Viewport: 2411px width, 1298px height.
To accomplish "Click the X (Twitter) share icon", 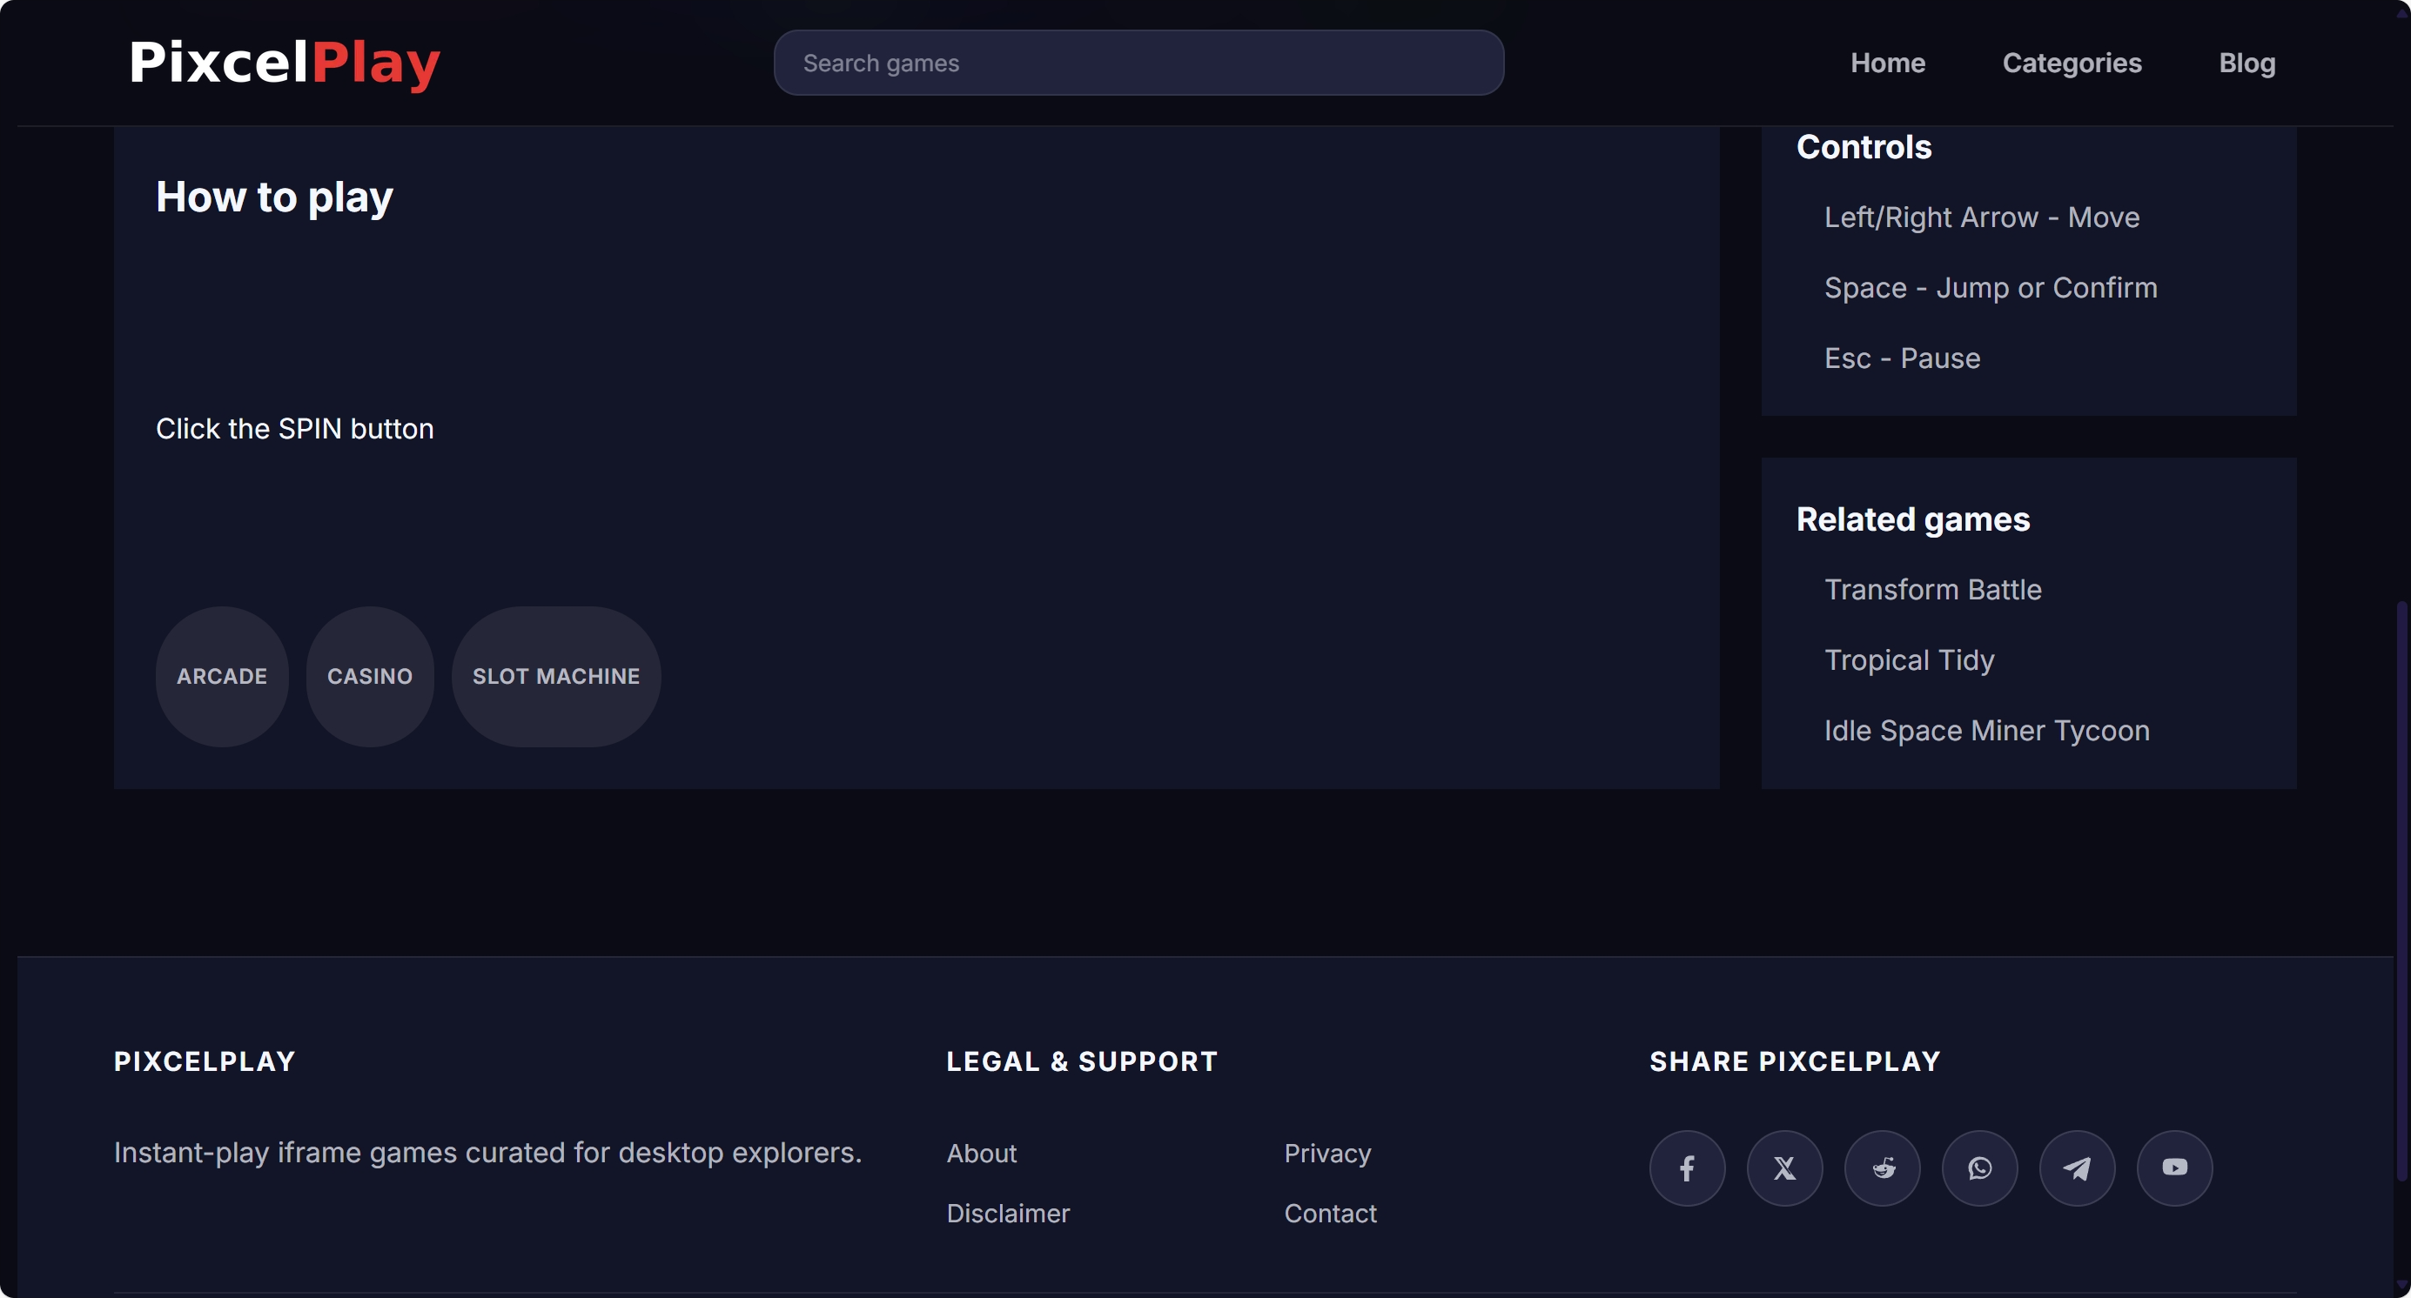I will [x=1784, y=1168].
